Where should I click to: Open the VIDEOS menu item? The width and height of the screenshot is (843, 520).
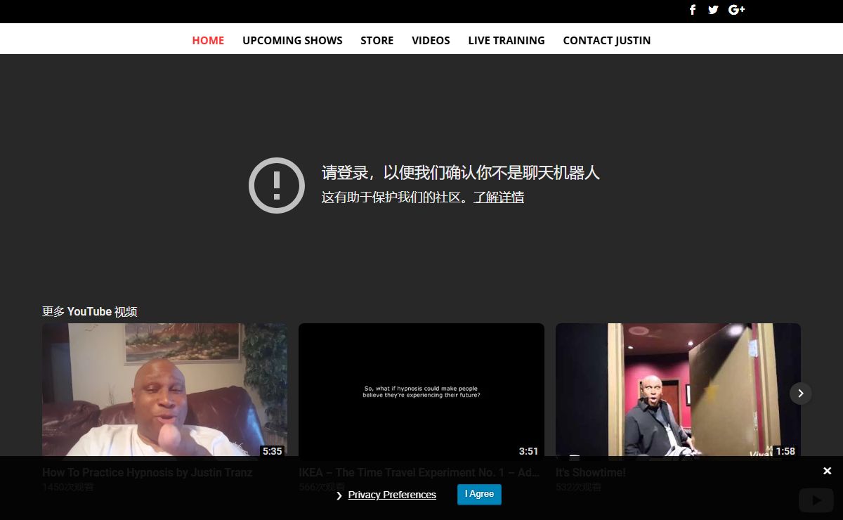[431, 41]
